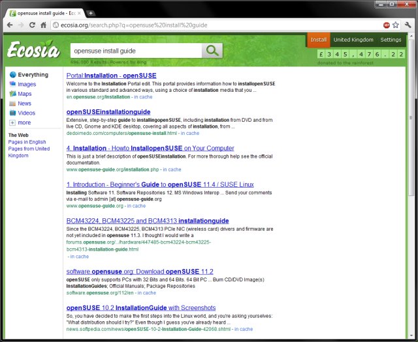The image size is (418, 342).
Task: Click the Everything search category label
Action: 33,75
